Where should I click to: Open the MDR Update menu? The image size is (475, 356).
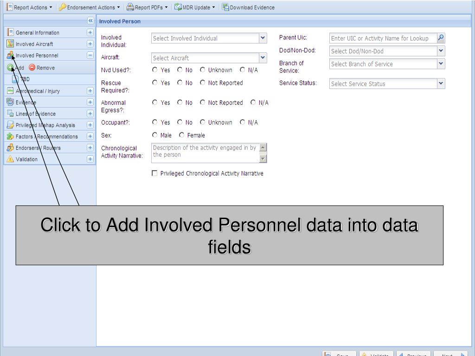click(195, 7)
